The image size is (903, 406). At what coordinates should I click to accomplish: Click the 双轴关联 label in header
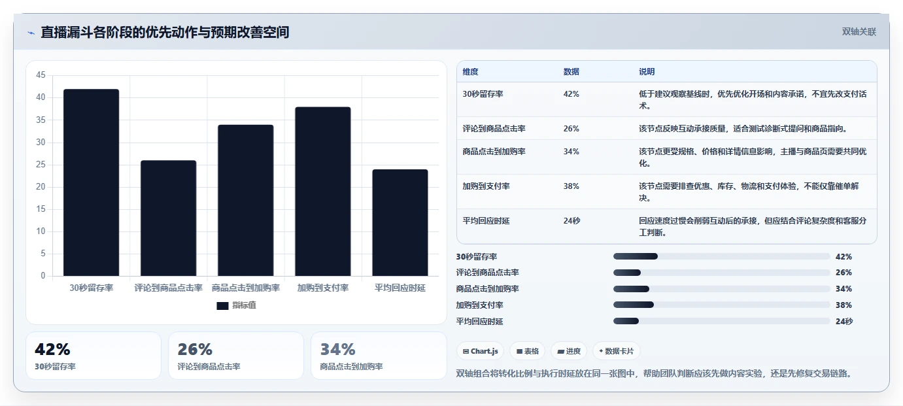pyautogui.click(x=859, y=31)
